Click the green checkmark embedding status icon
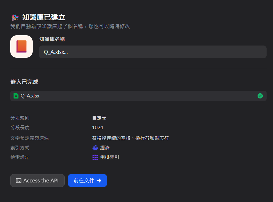The image size is (273, 202). click(x=260, y=96)
